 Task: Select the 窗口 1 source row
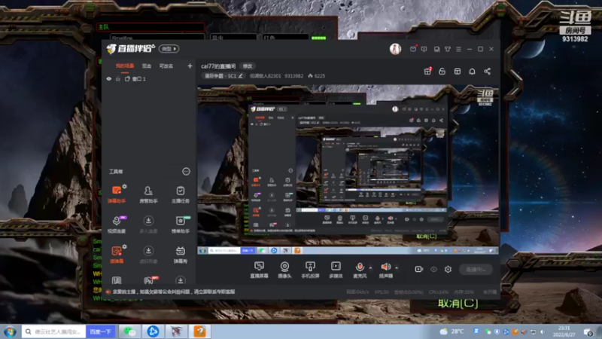(149, 79)
